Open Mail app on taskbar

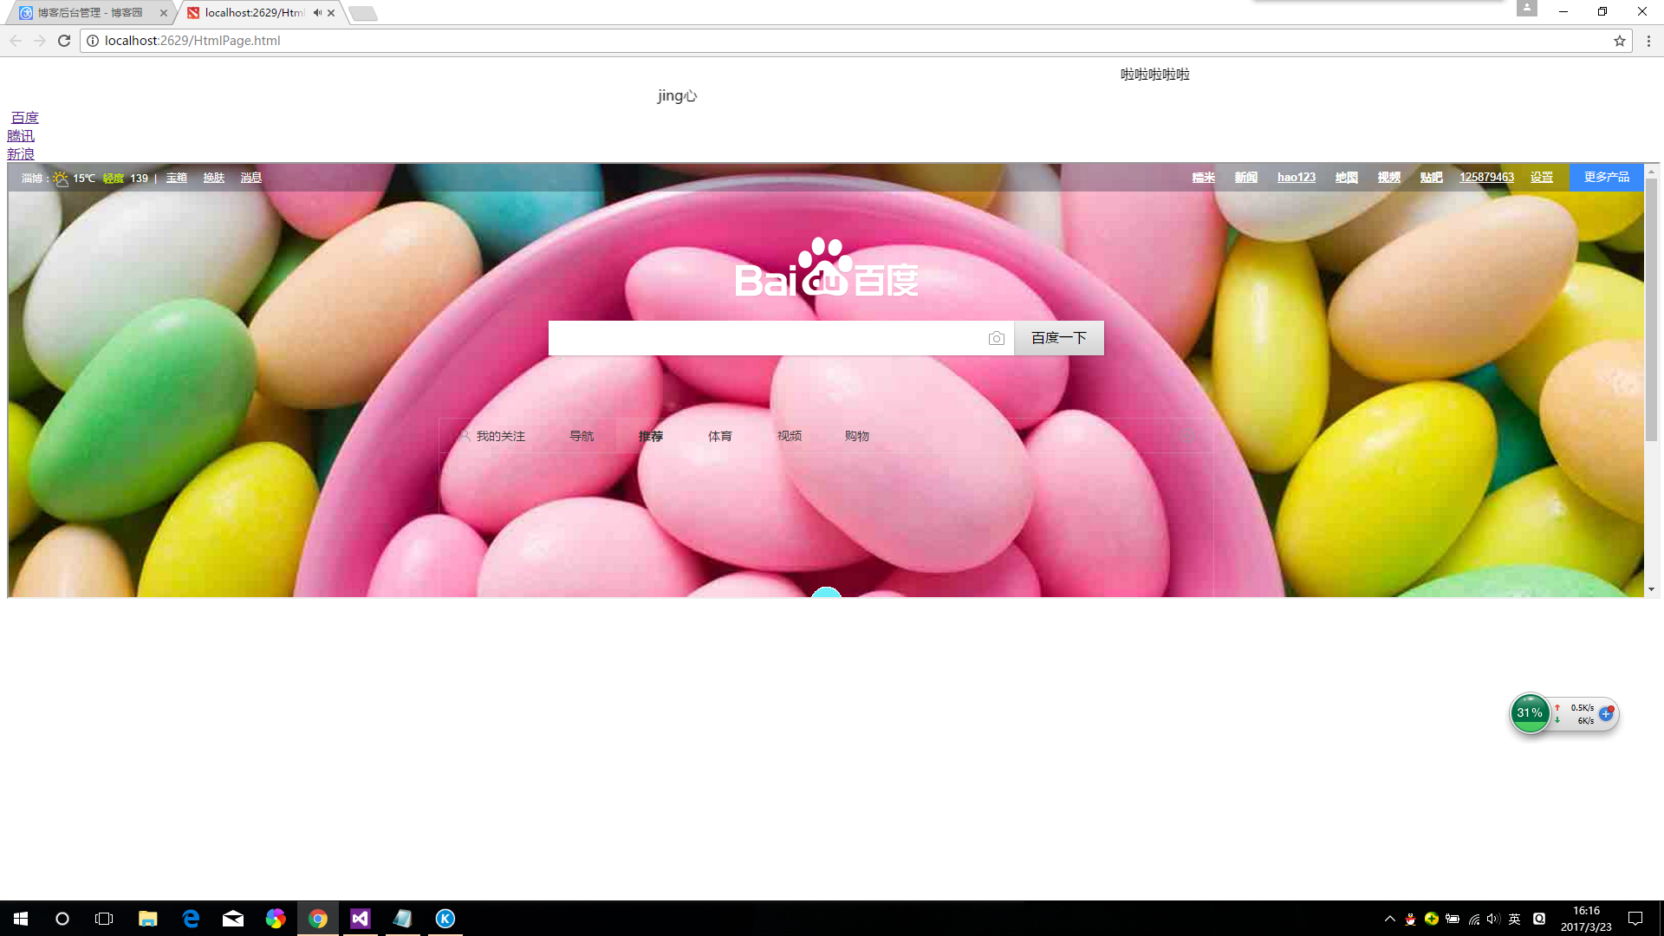point(233,919)
